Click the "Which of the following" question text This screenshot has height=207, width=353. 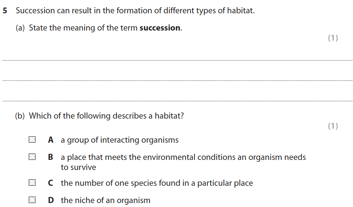click(x=106, y=116)
